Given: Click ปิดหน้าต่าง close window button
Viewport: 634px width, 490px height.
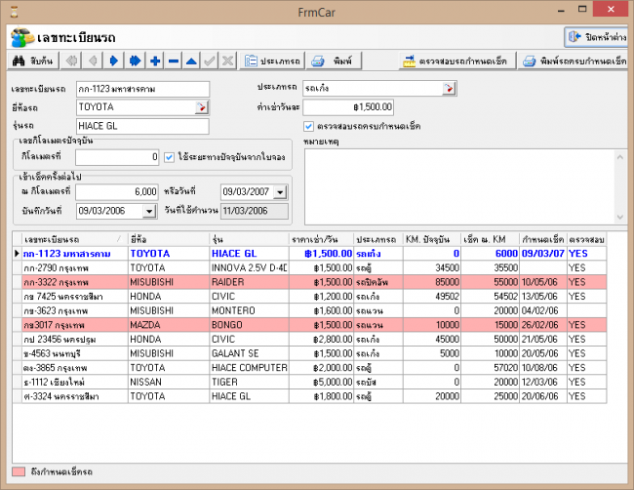Looking at the screenshot, I should click(x=594, y=36).
